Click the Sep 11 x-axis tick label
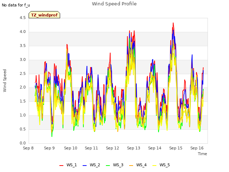The image size is (229, 172). pyautogui.click(x=92, y=148)
